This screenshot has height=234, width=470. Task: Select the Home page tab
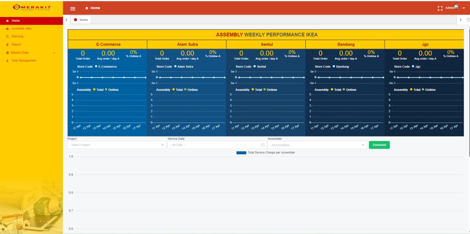click(81, 20)
